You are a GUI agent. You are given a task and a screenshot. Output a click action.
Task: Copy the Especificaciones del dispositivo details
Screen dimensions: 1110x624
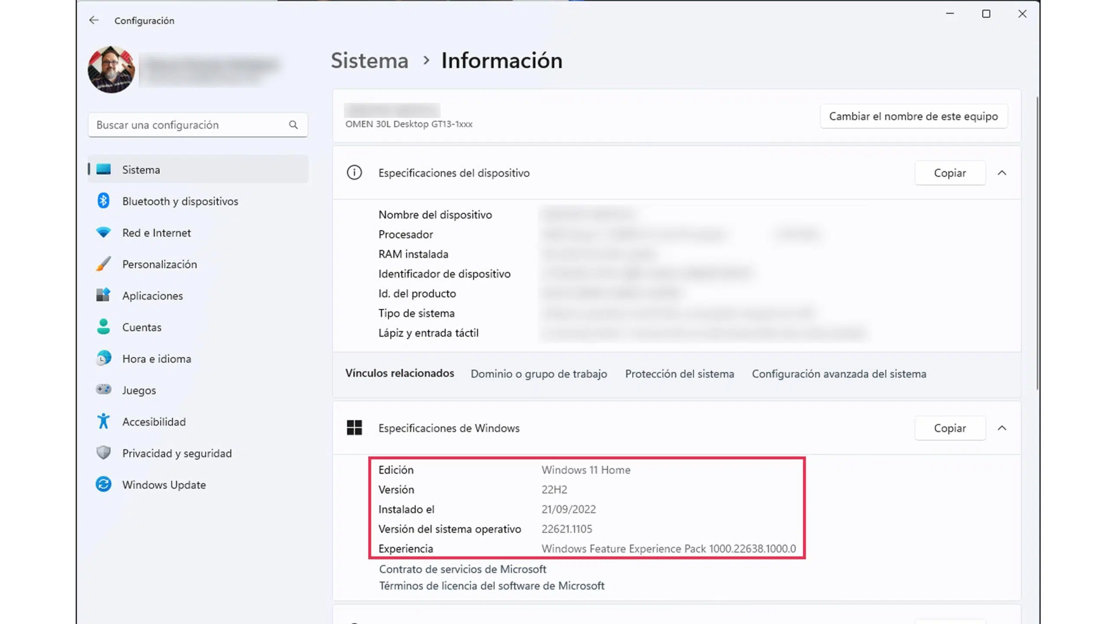point(950,173)
